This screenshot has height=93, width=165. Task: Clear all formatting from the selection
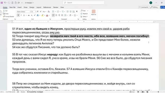(49, 12)
